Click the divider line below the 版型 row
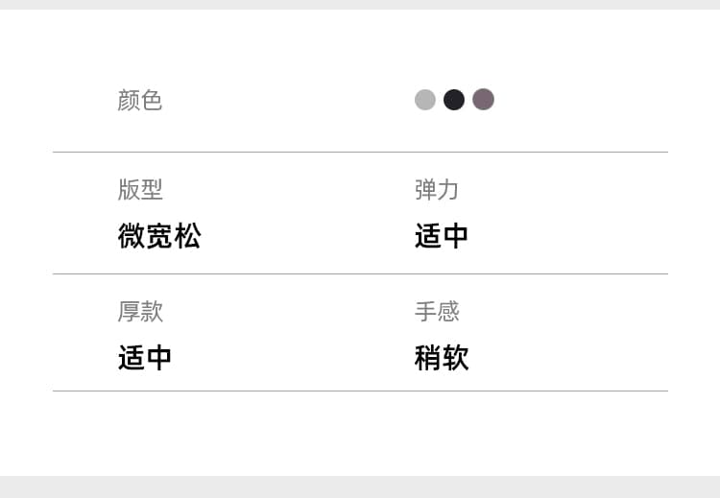This screenshot has width=720, height=498. click(360, 274)
